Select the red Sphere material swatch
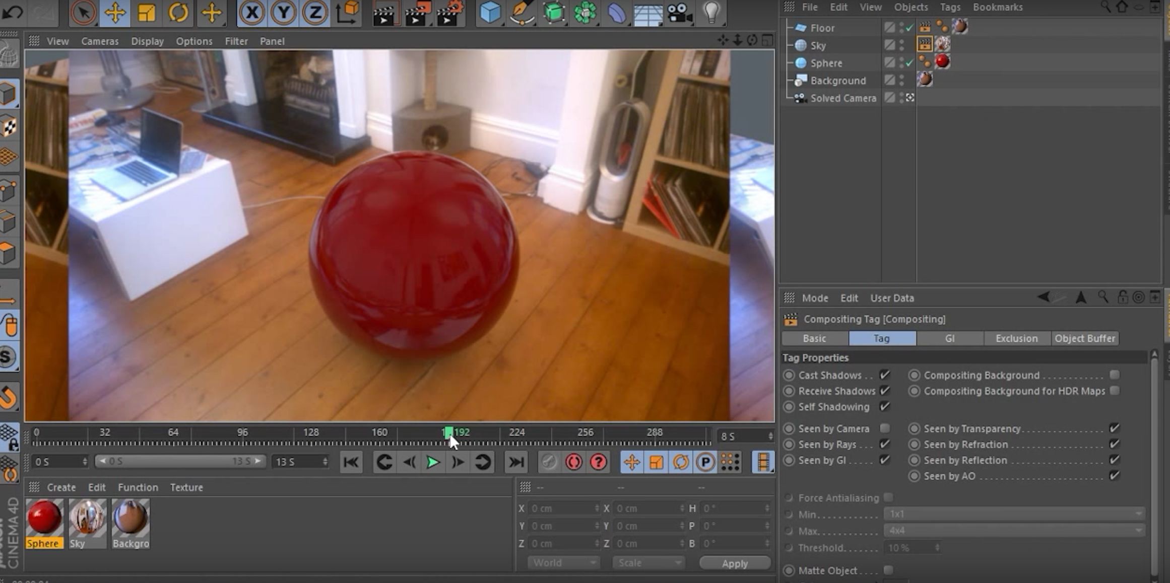1170x583 pixels. 44,518
